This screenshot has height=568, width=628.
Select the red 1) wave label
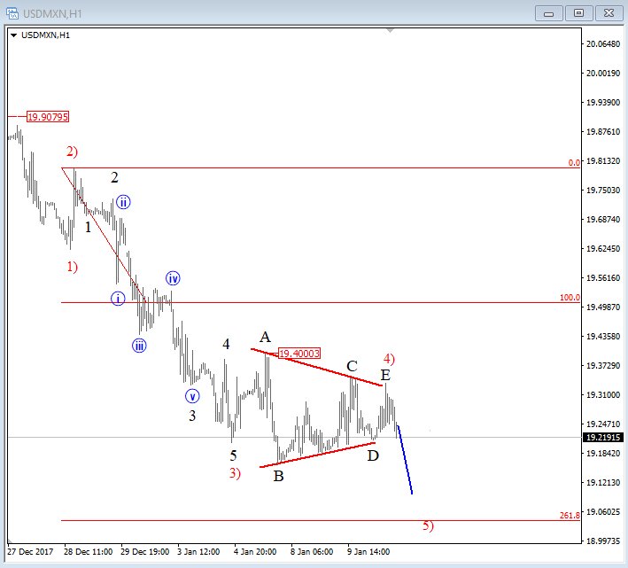pyautogui.click(x=72, y=267)
